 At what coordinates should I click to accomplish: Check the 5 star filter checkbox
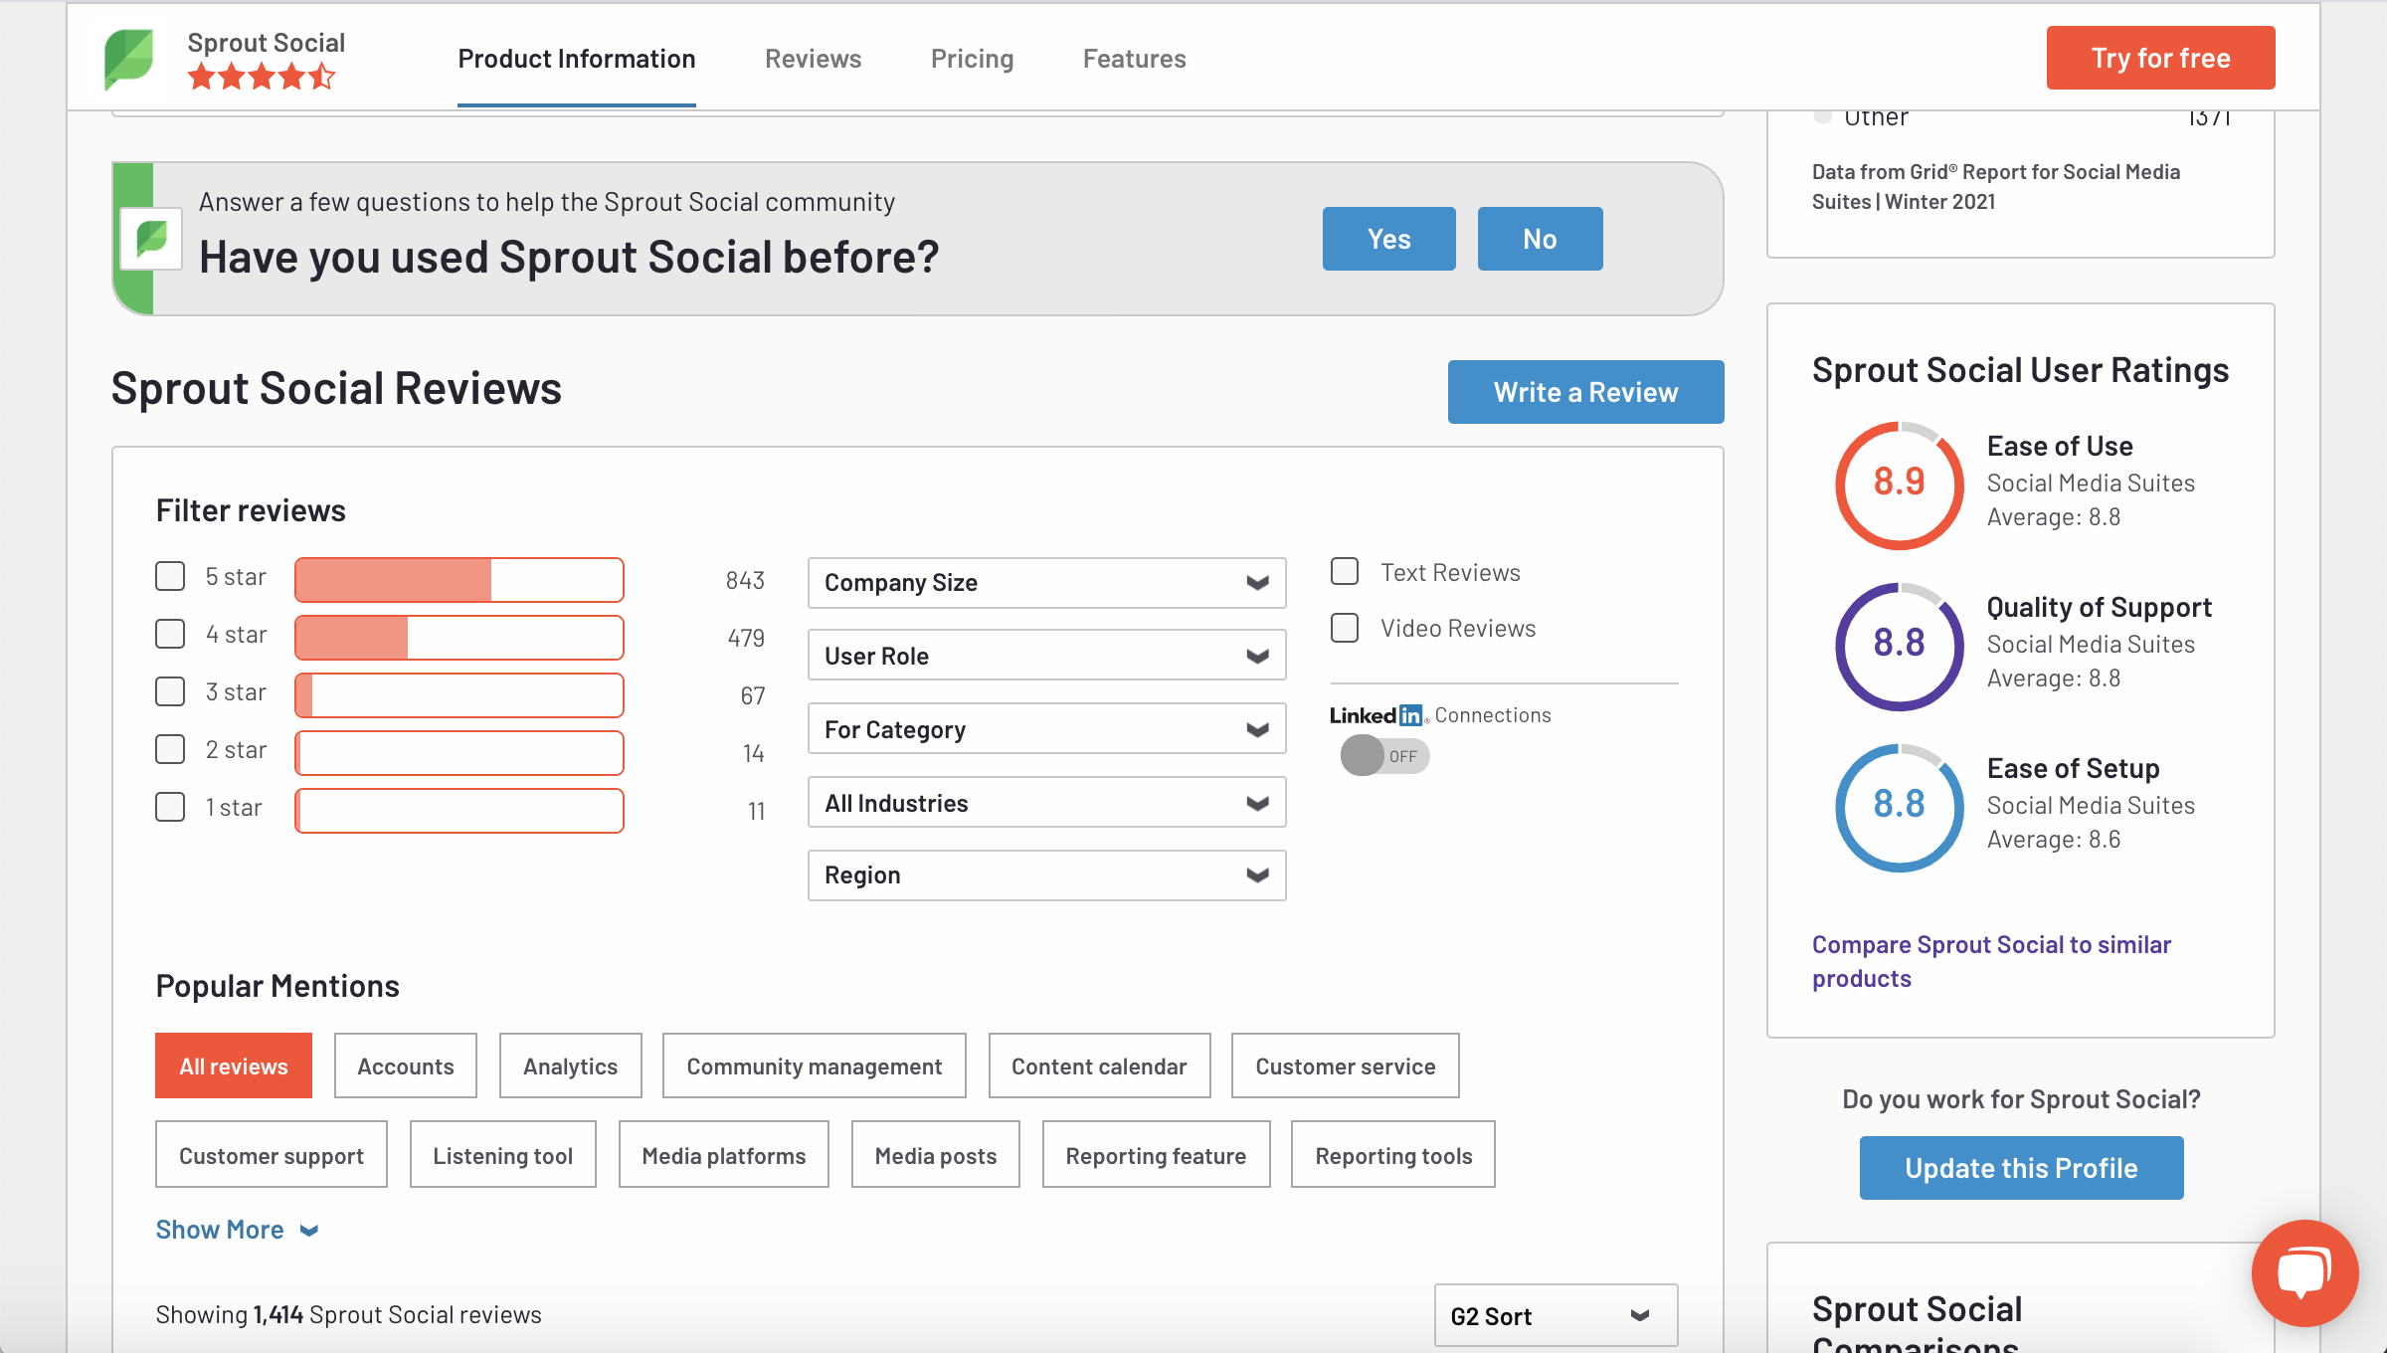click(170, 577)
